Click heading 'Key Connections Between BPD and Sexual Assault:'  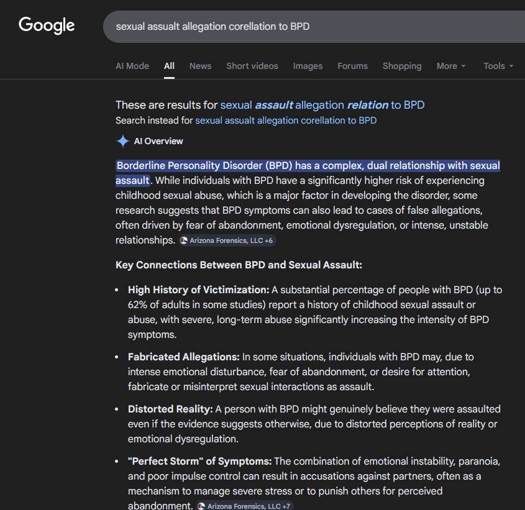coord(239,265)
